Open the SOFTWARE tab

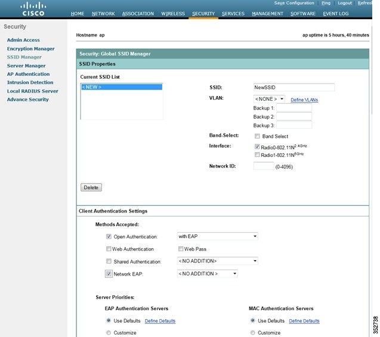click(303, 14)
